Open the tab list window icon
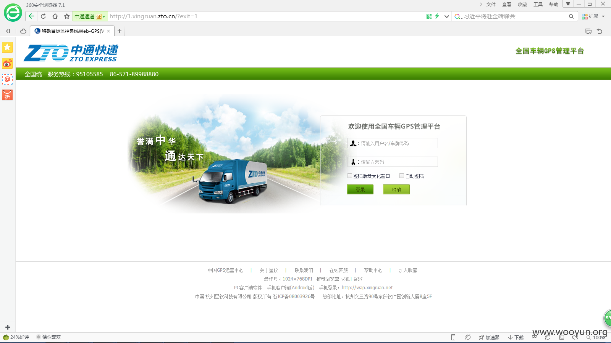 (x=588, y=31)
